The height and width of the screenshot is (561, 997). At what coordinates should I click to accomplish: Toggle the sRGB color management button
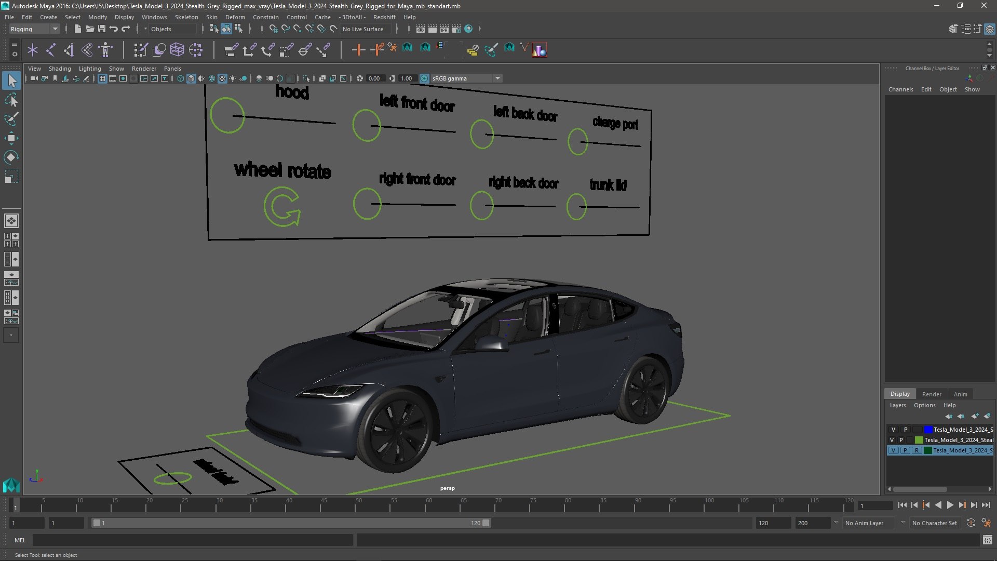coord(424,78)
